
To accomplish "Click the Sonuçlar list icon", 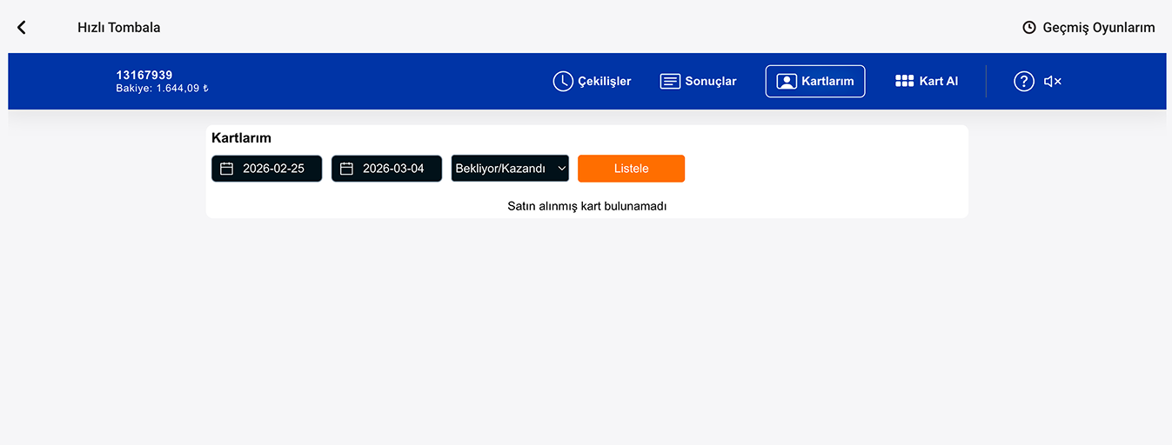I will point(670,82).
